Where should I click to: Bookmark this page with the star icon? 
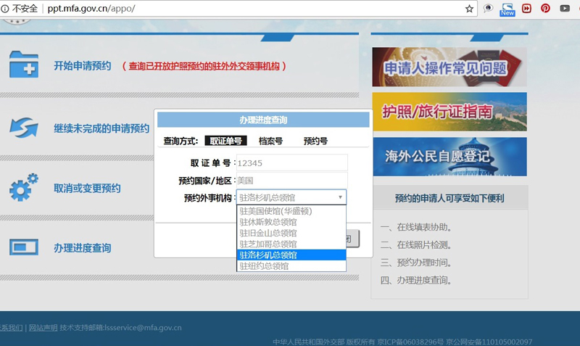pos(469,9)
